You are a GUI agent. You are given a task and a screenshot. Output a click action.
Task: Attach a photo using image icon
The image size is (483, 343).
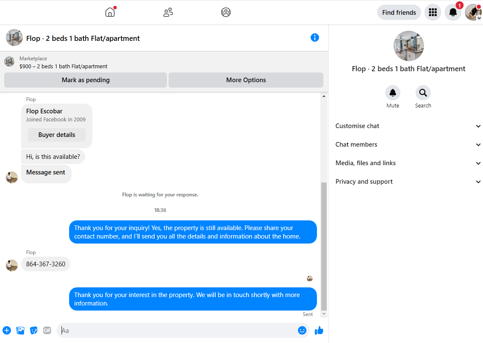[20, 330]
